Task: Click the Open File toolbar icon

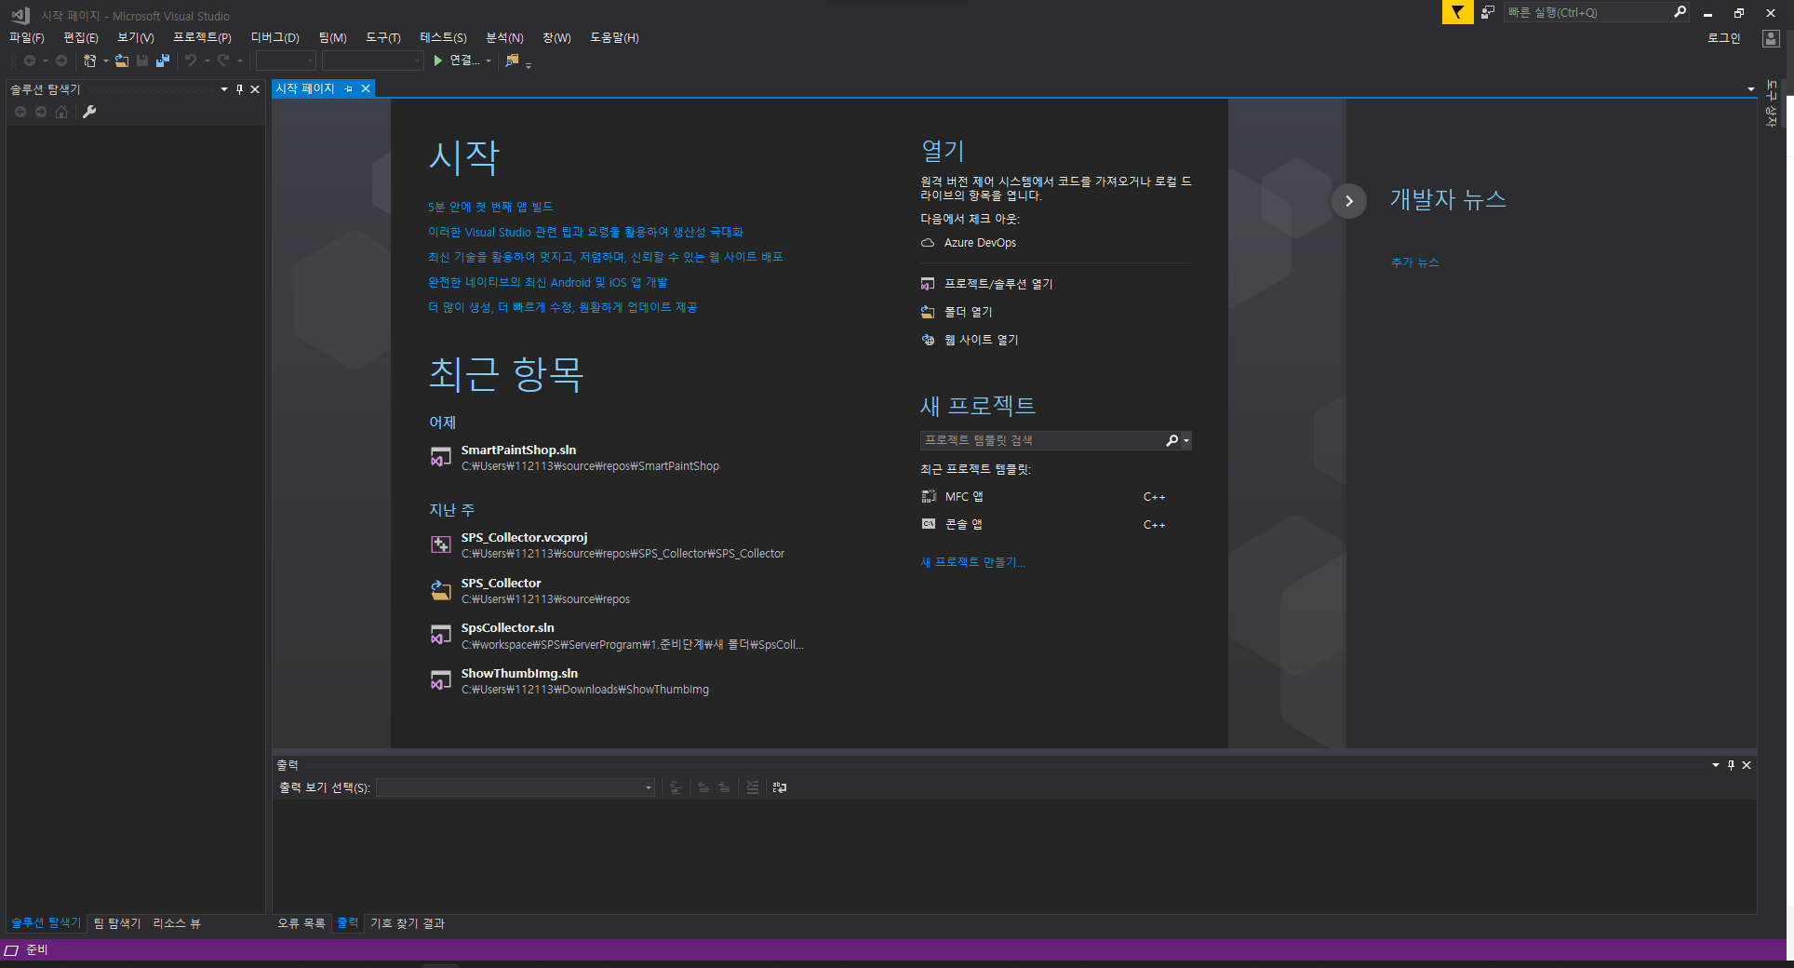Action: [122, 60]
